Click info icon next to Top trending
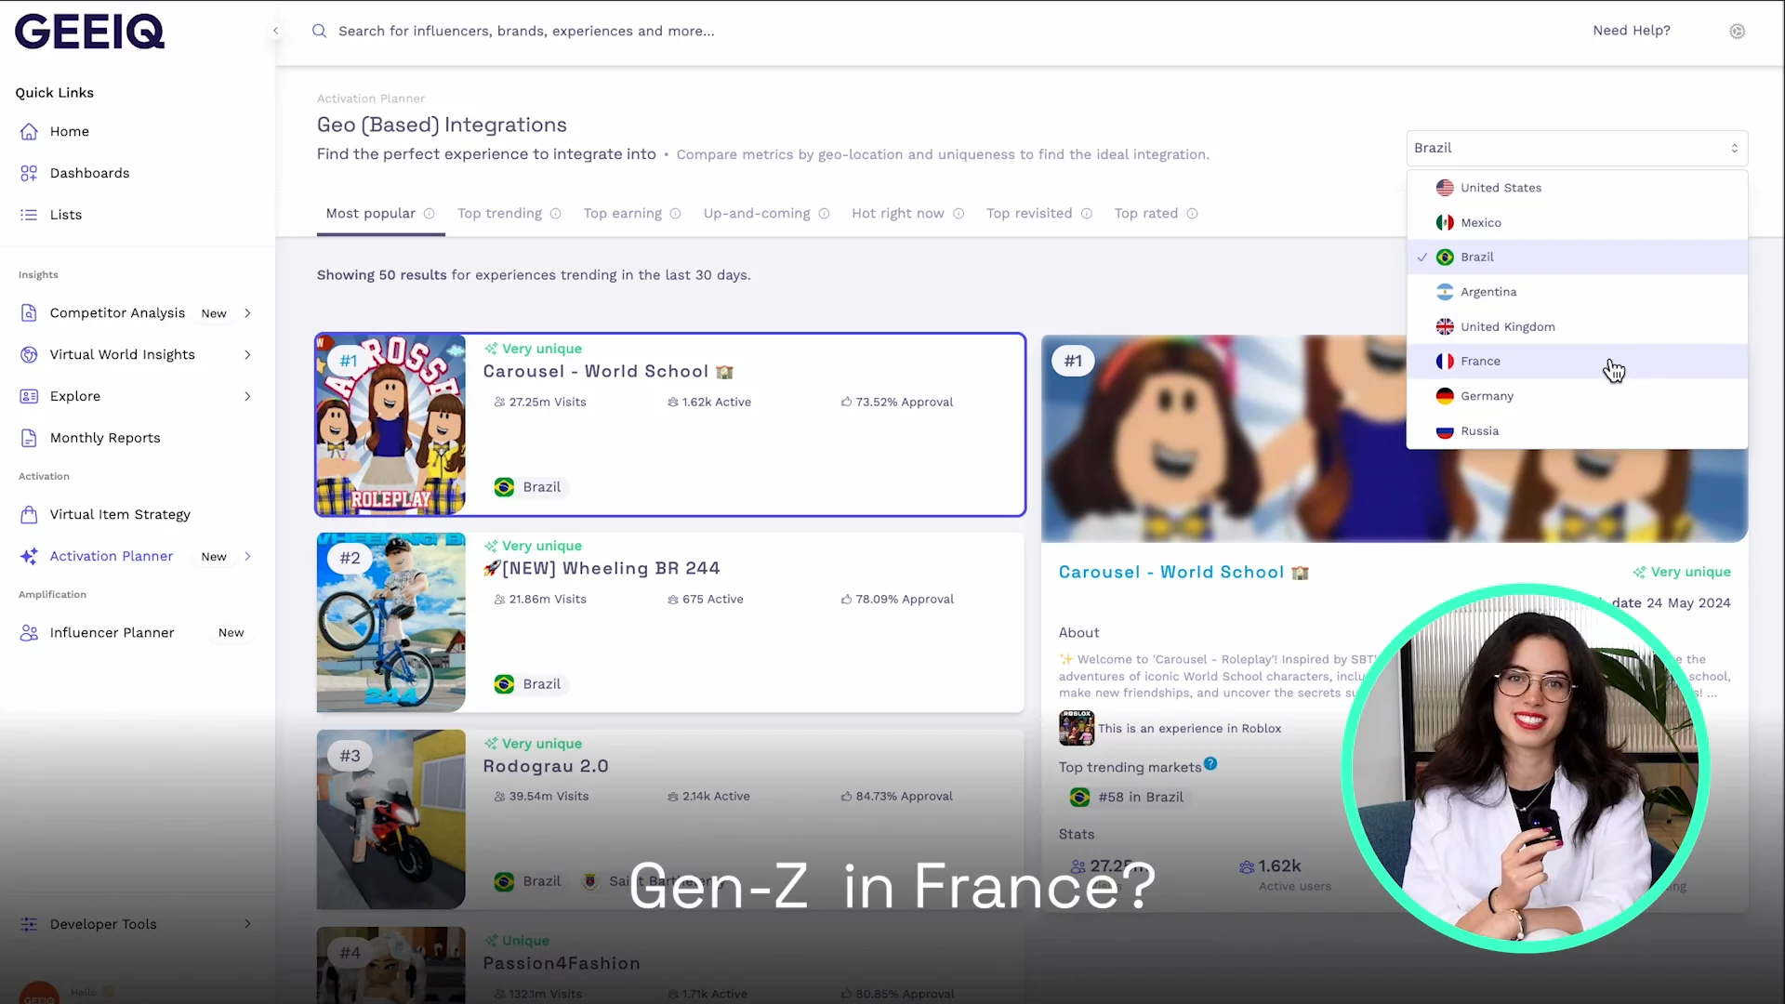Viewport: 1785px width, 1004px height. coord(556,214)
